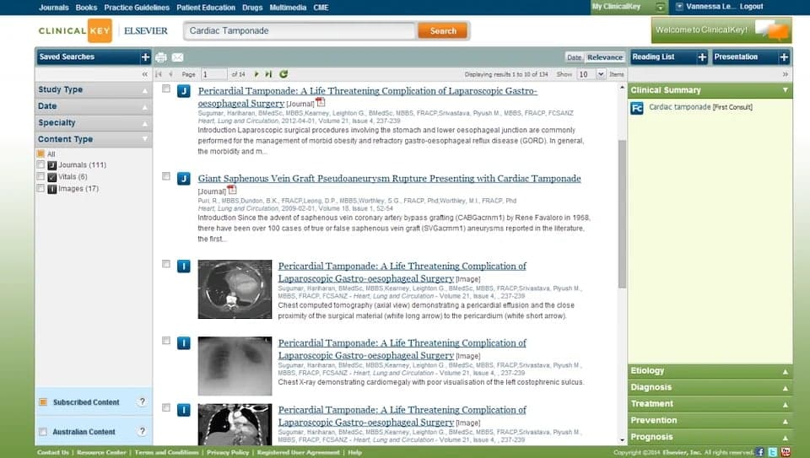The height and width of the screenshot is (458, 810).
Task: Click the Logout link
Action: pos(751,7)
